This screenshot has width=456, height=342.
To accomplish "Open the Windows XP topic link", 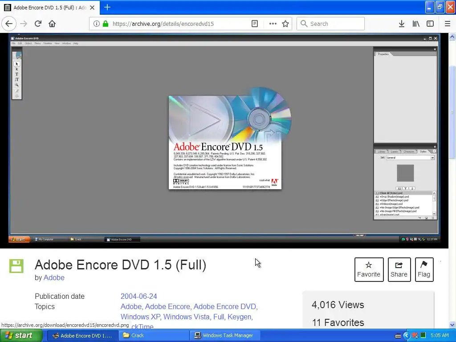I will (140, 317).
